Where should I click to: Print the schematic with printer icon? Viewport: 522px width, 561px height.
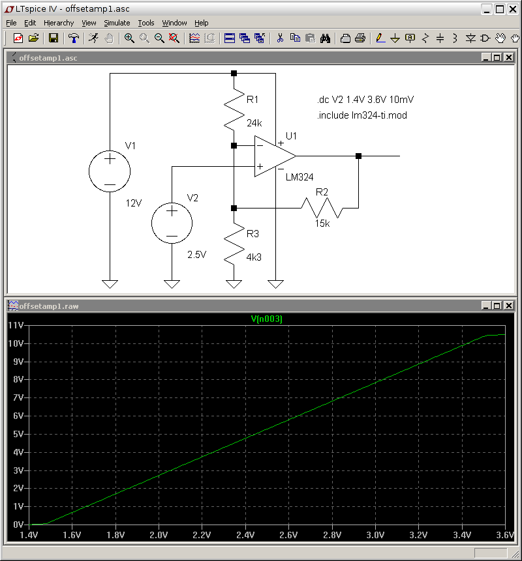(360, 38)
